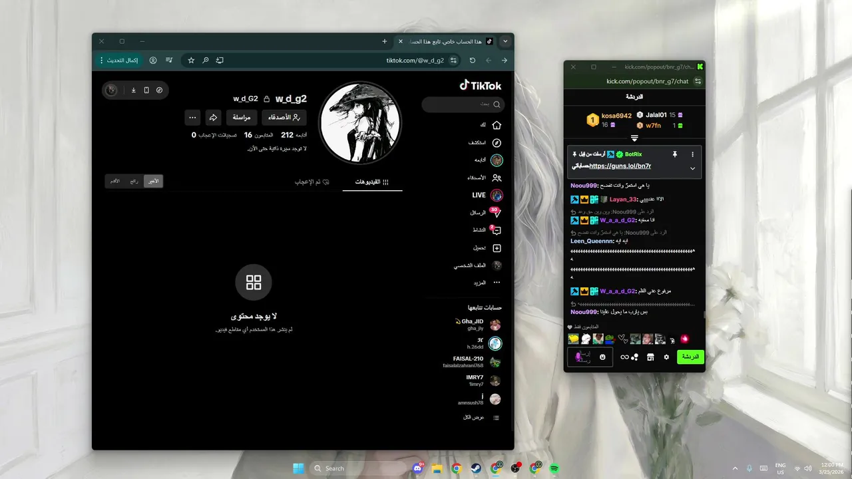Click the taskbar Search box
Image resolution: width=852 pixels, height=479 pixels.
358,468
